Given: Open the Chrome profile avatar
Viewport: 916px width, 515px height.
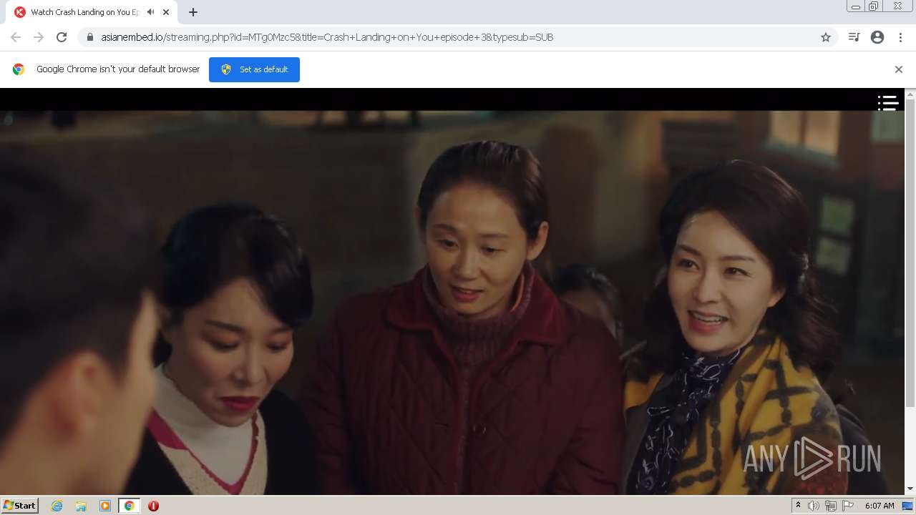Looking at the screenshot, I should (x=877, y=37).
